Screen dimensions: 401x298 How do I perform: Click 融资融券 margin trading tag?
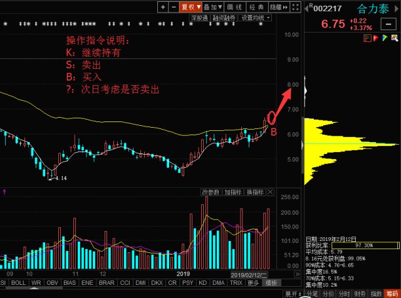click(x=224, y=18)
